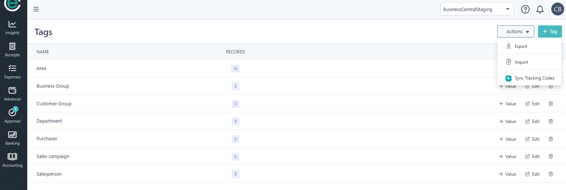Add a new Tag
The height and width of the screenshot is (190, 566).
[x=550, y=32]
